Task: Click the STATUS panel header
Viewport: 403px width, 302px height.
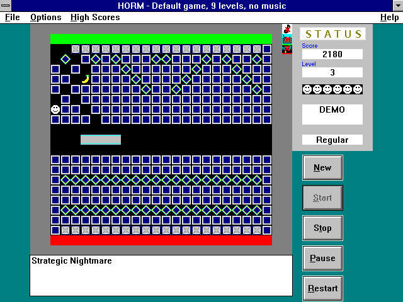Action: [332, 34]
